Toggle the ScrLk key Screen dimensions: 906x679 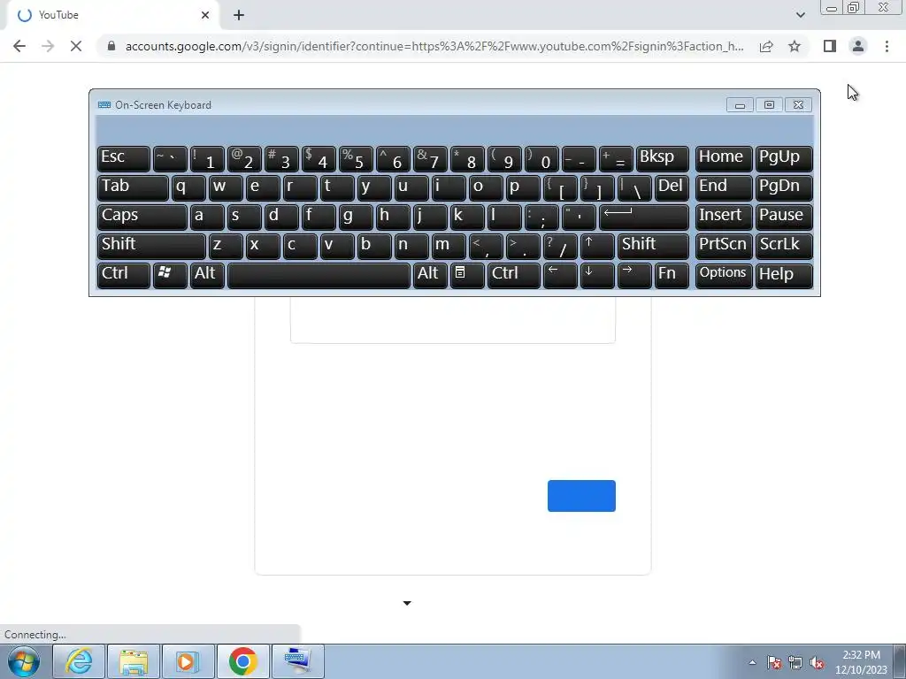pos(784,246)
